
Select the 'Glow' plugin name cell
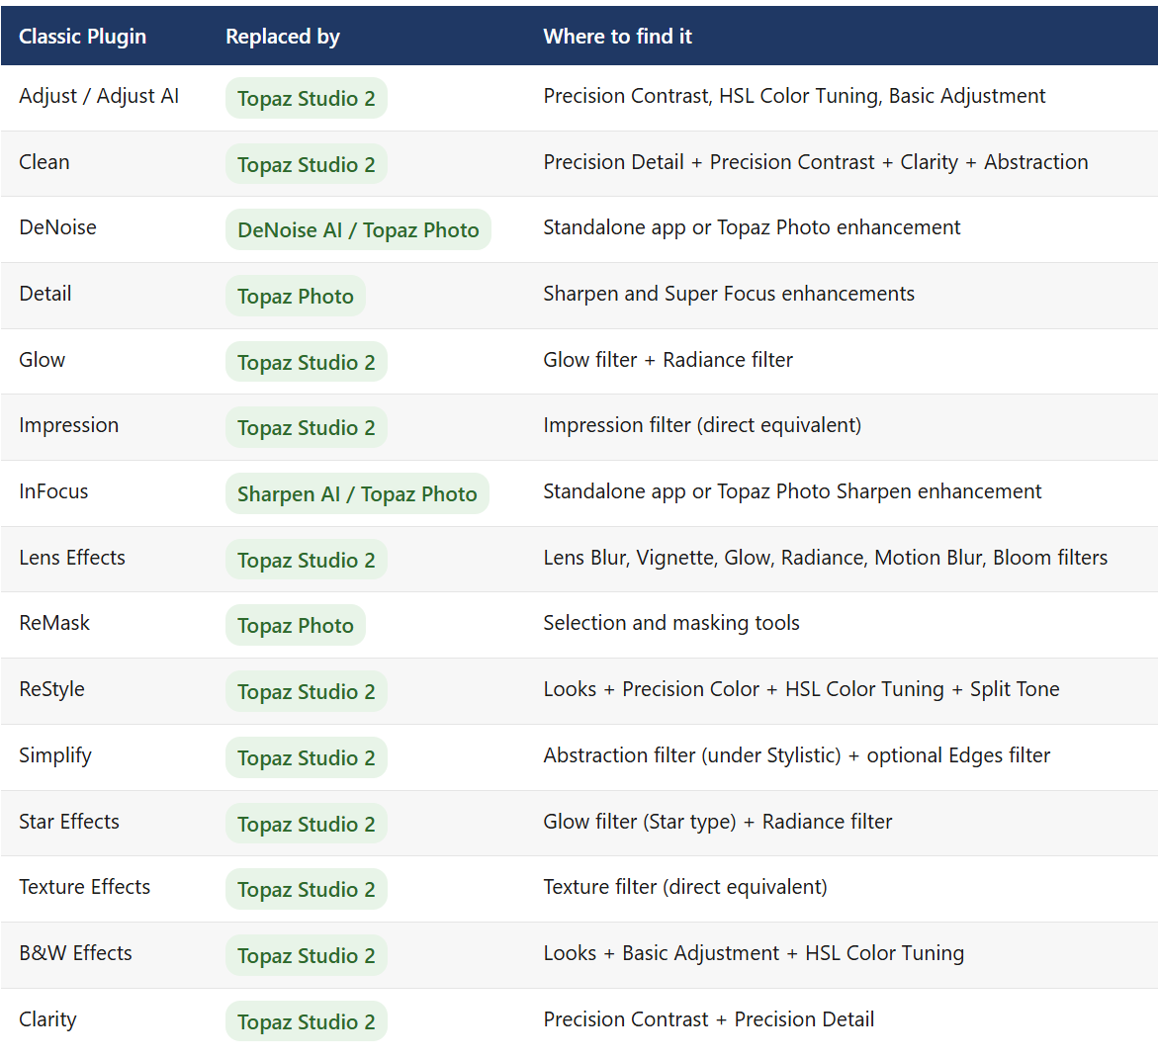pyautogui.click(x=43, y=360)
